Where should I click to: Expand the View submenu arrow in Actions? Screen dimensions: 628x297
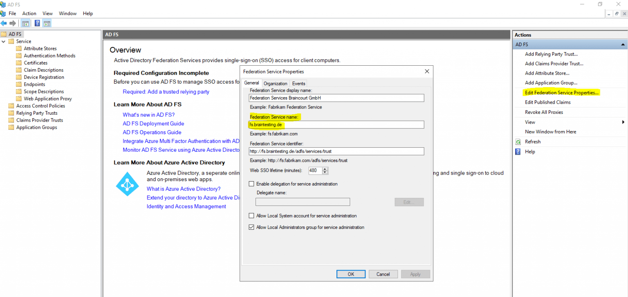click(x=623, y=122)
